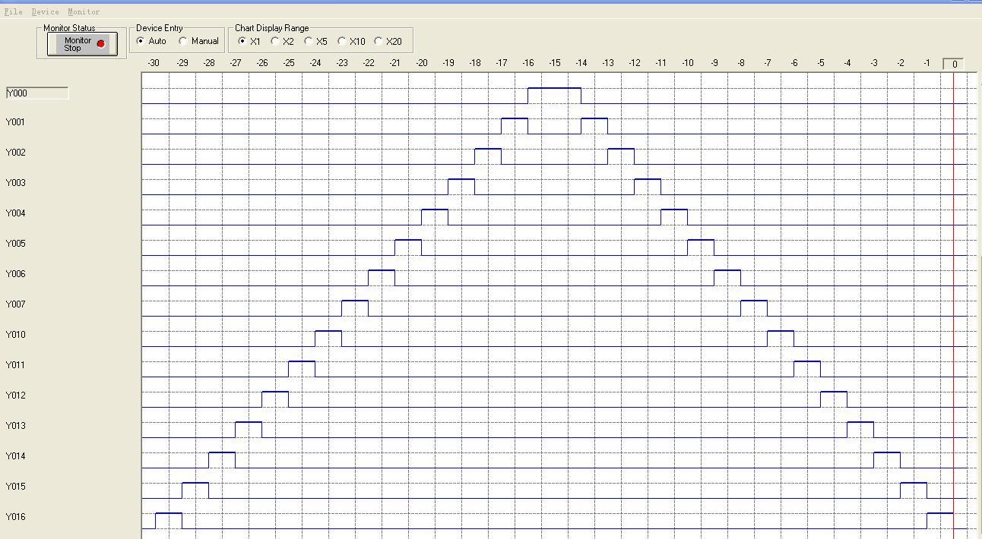
Task: Set chart display range to X2
Action: coord(275,41)
